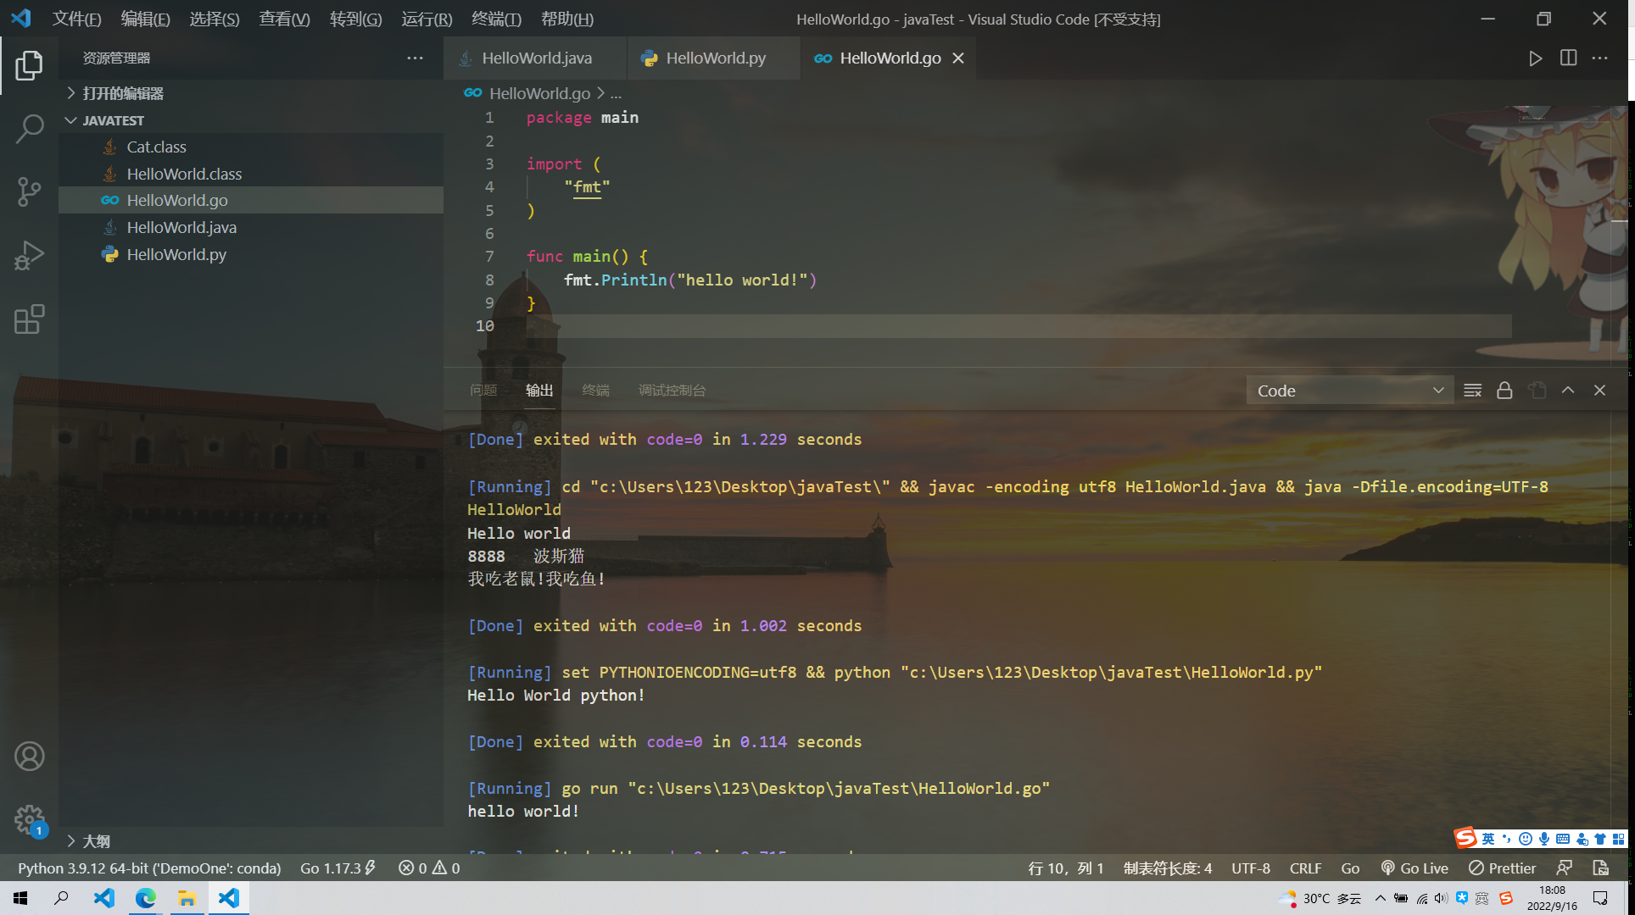Open the Code output channel dropdown
The width and height of the screenshot is (1635, 915).
(x=1348, y=391)
